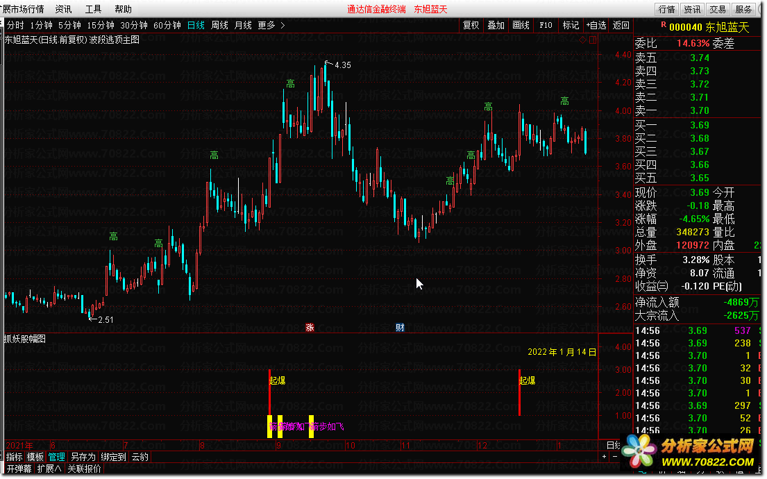Select the 30分钟 period

coord(133,25)
